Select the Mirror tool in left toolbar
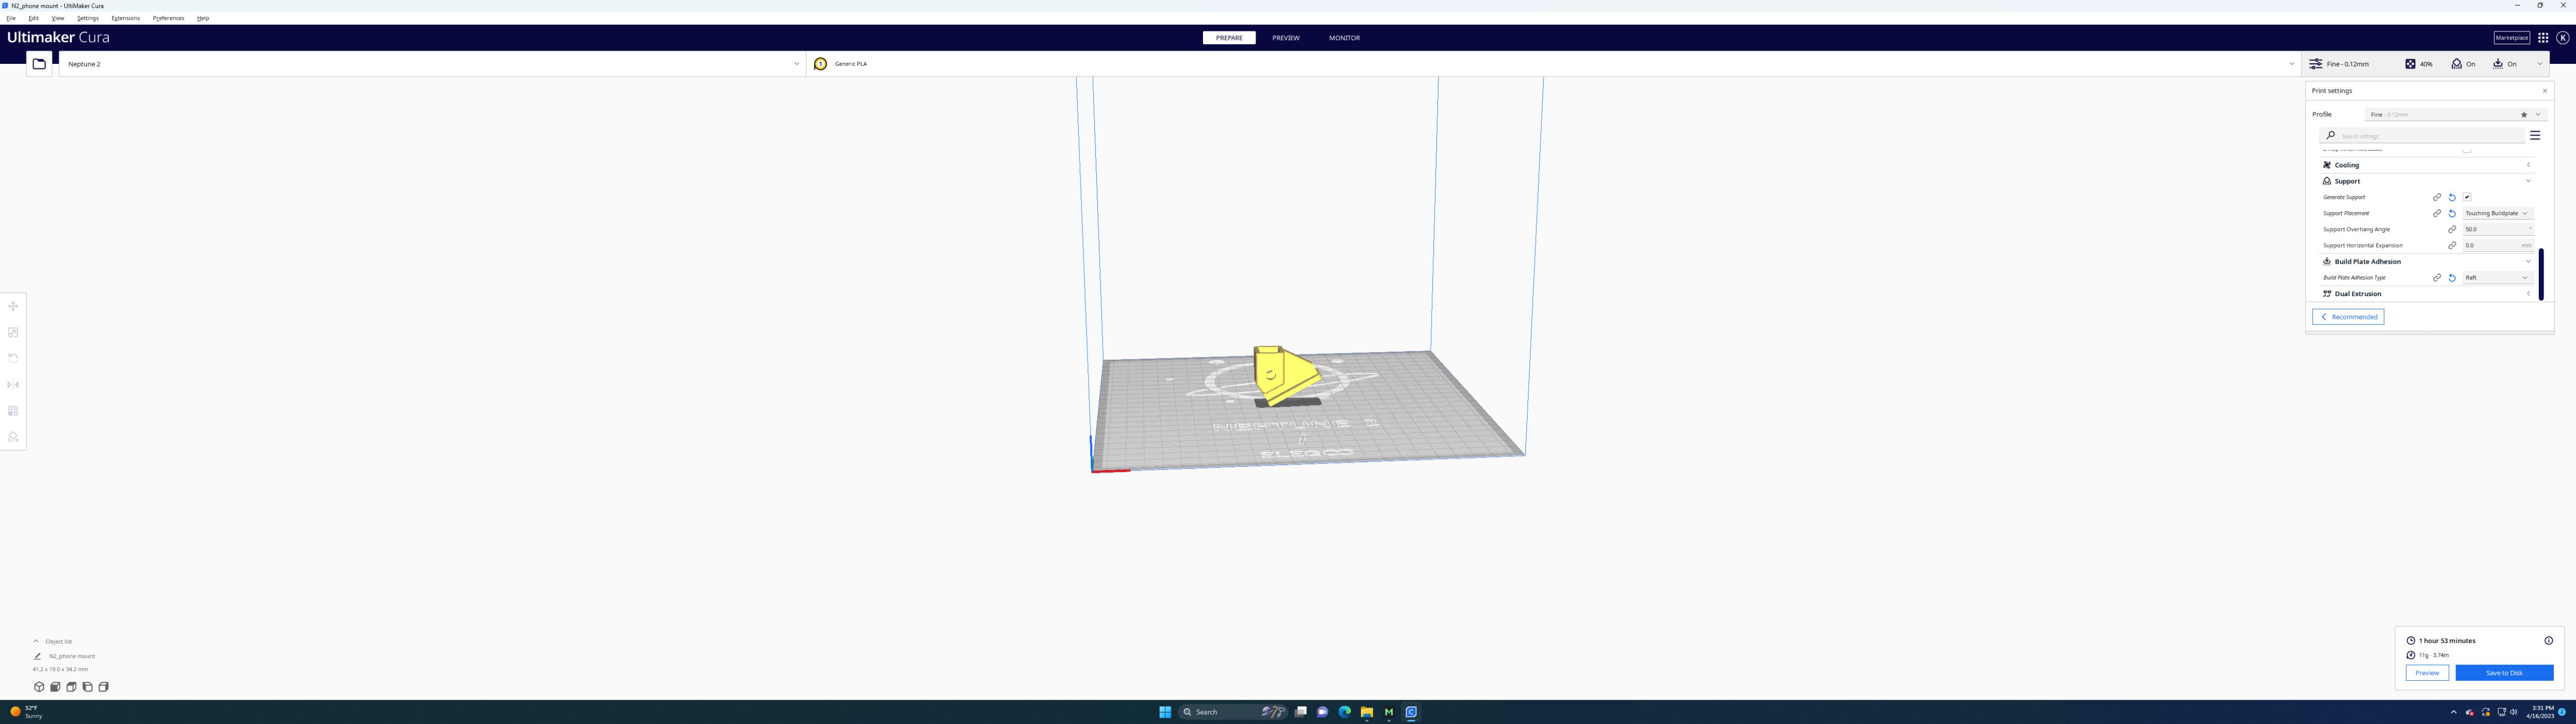2576x724 pixels. (13, 384)
